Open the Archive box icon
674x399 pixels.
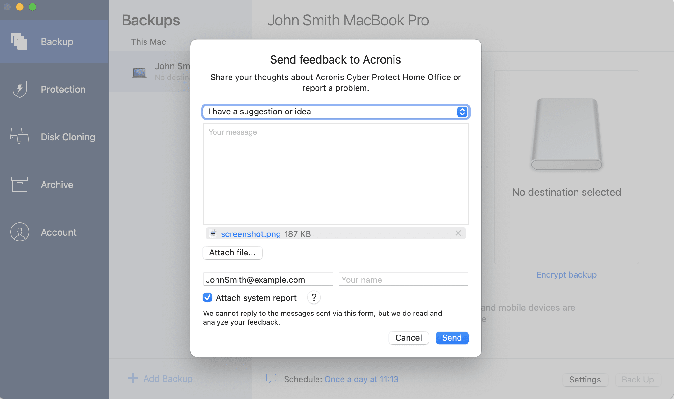pyautogui.click(x=19, y=185)
